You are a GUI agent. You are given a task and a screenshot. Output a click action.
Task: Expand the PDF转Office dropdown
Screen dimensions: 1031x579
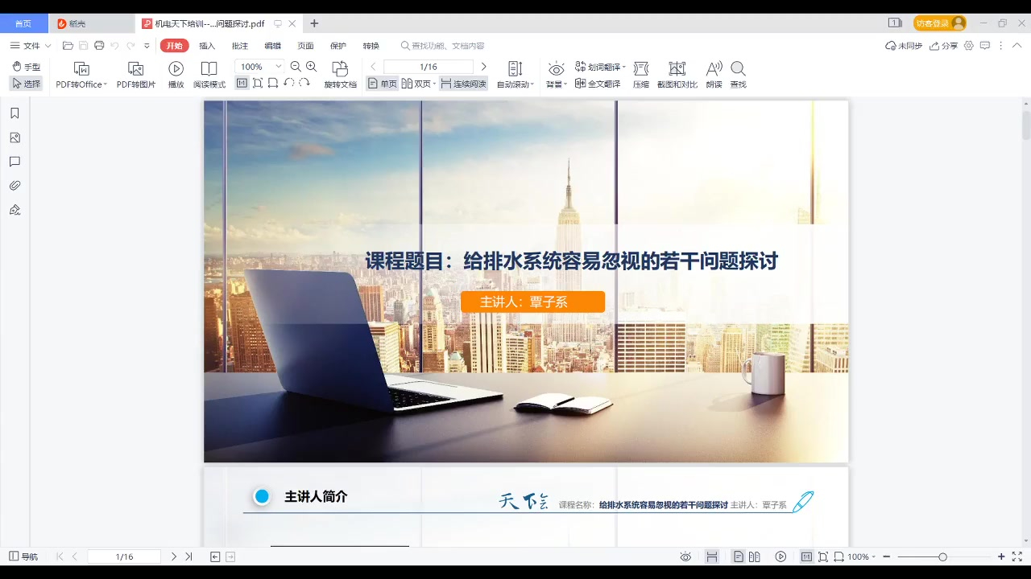coord(106,84)
